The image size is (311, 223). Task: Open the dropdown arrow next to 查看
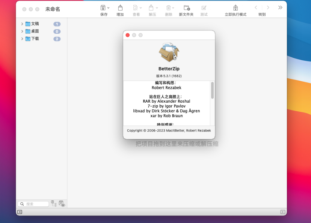tap(140, 8)
